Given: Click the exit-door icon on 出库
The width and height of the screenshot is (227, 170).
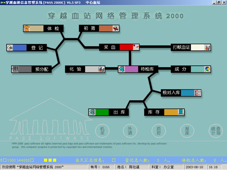Looking at the screenshot, I should [92, 112].
